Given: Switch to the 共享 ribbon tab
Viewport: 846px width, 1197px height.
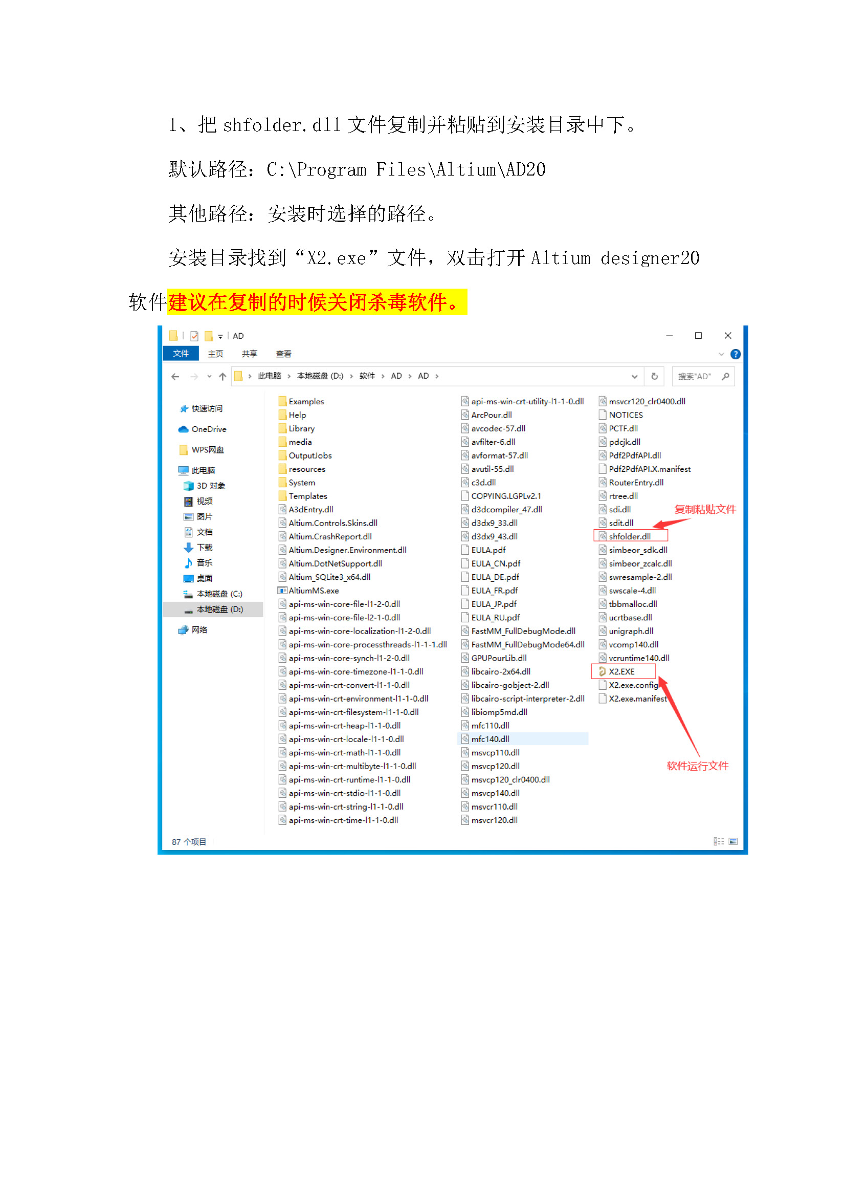Looking at the screenshot, I should pos(250,354).
